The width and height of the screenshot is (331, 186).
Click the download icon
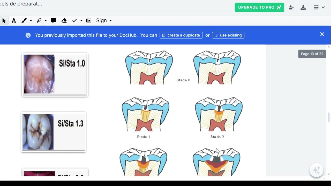pyautogui.click(x=303, y=7)
